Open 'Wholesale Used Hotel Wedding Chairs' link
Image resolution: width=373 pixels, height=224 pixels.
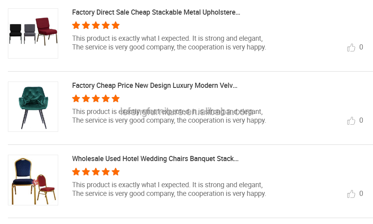(x=155, y=159)
